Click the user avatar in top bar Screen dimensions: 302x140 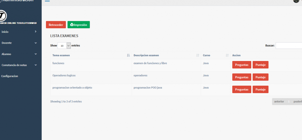pos(296,1)
